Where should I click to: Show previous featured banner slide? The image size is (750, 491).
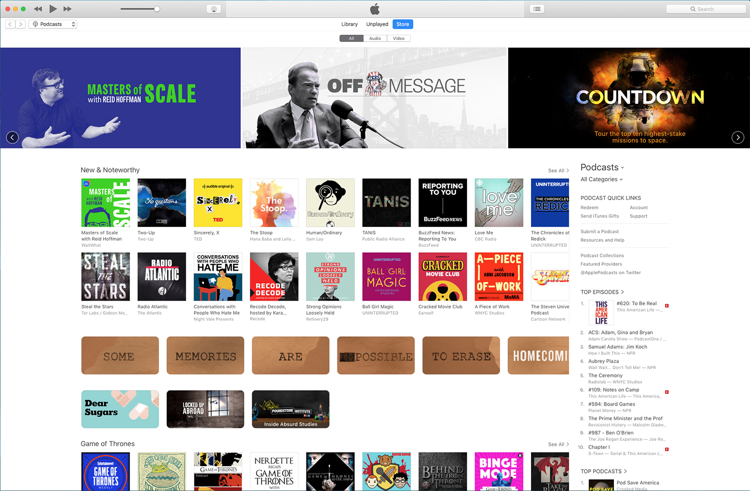[x=12, y=137]
